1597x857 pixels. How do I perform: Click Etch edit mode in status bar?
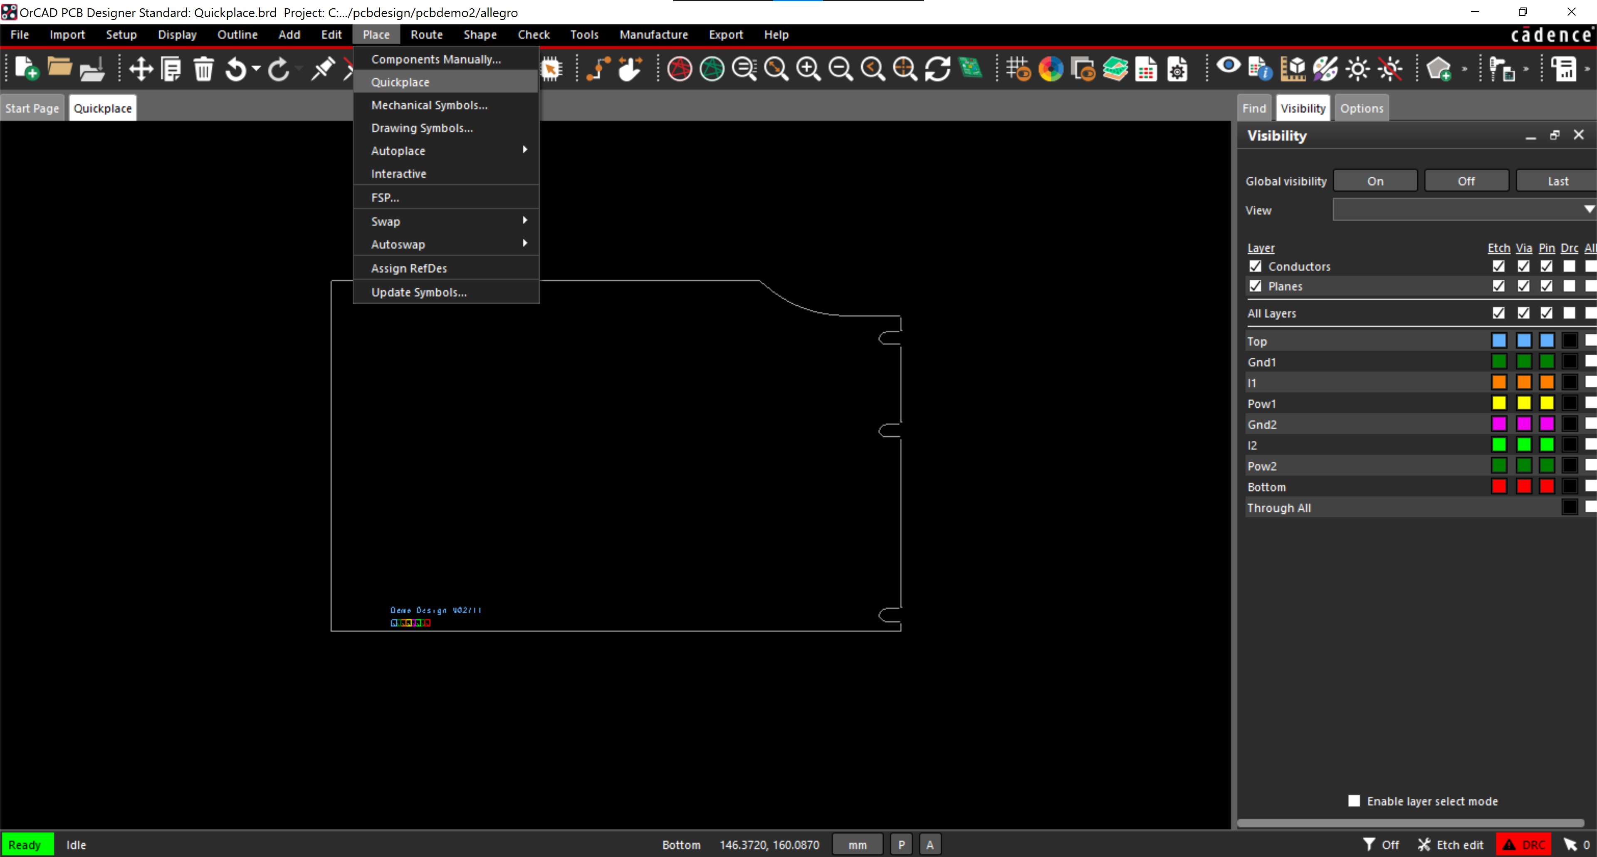(1451, 845)
